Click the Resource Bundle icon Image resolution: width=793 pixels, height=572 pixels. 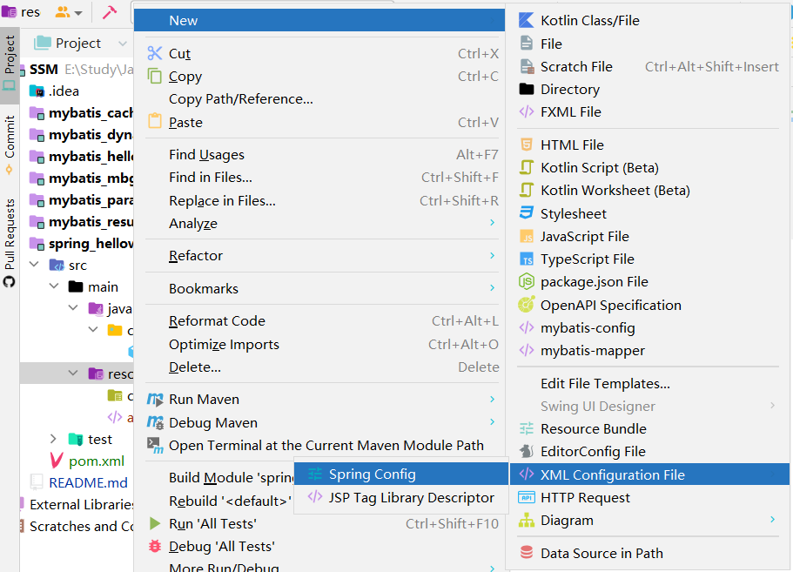tap(527, 429)
